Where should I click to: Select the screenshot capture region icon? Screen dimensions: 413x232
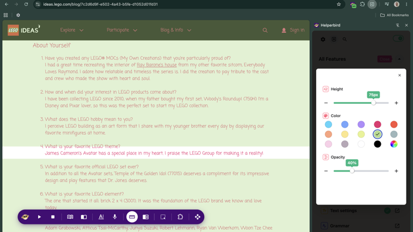(163, 217)
